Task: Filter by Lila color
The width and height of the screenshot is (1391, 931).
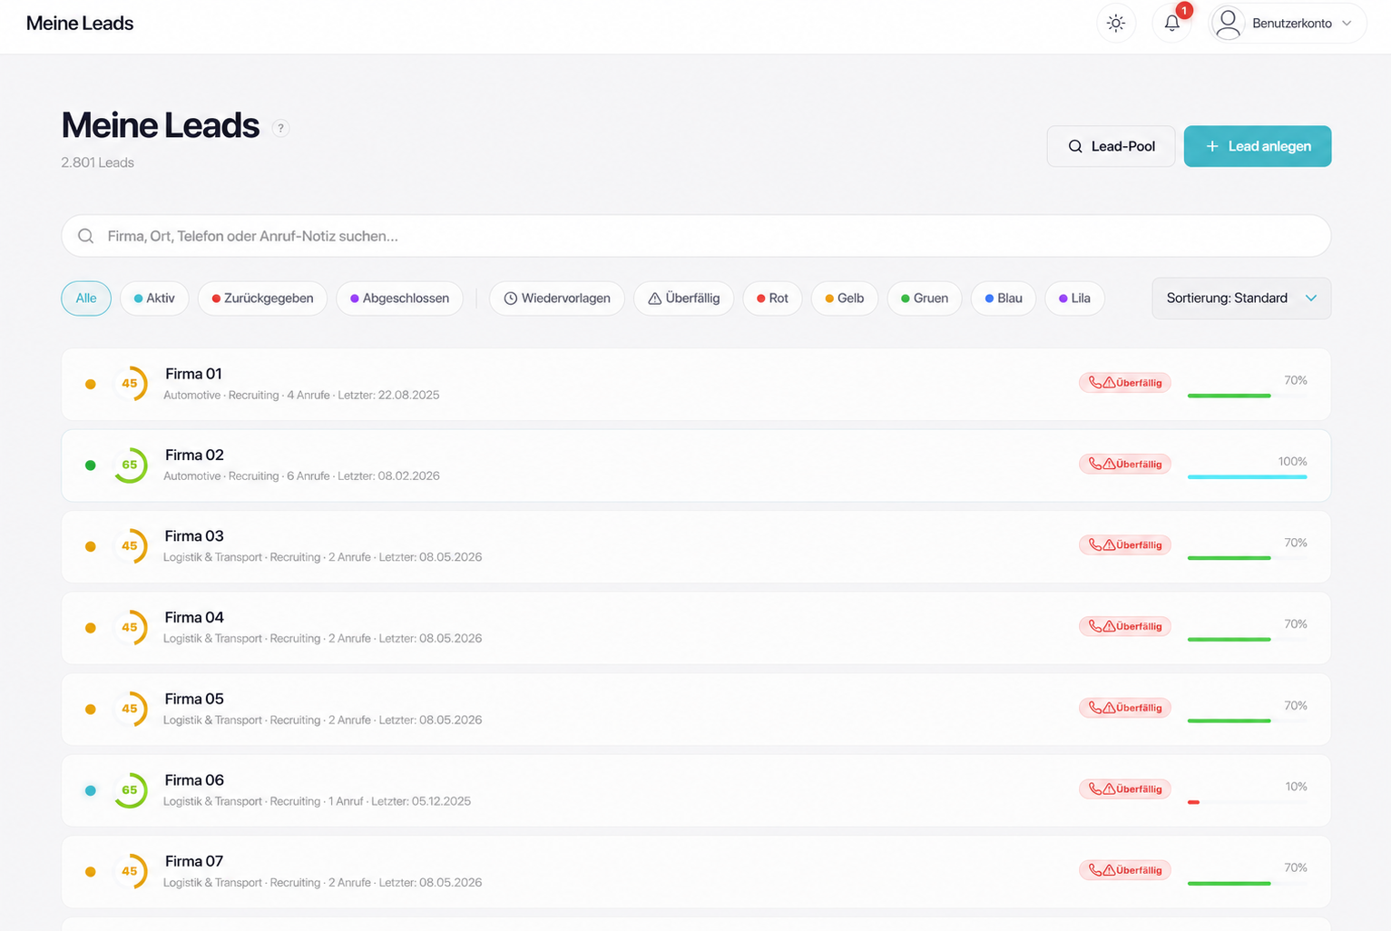Action: [x=1074, y=299]
